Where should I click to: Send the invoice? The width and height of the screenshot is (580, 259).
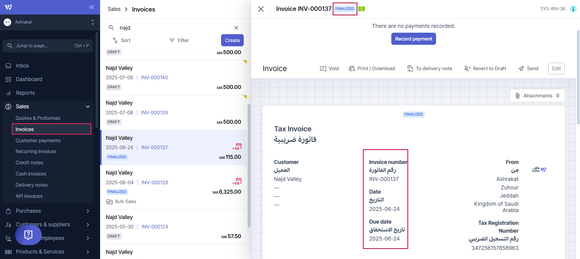pos(528,68)
